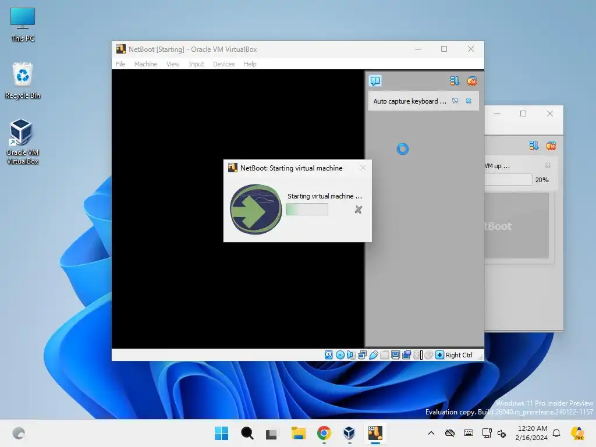
Task: Click the network adapters status icon
Action: (x=362, y=354)
